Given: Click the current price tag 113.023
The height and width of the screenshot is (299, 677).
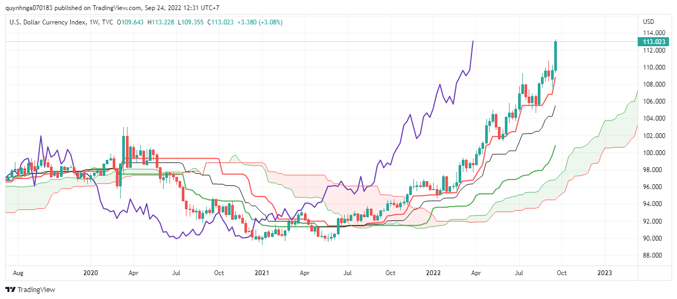Looking at the screenshot, I should coord(654,42).
